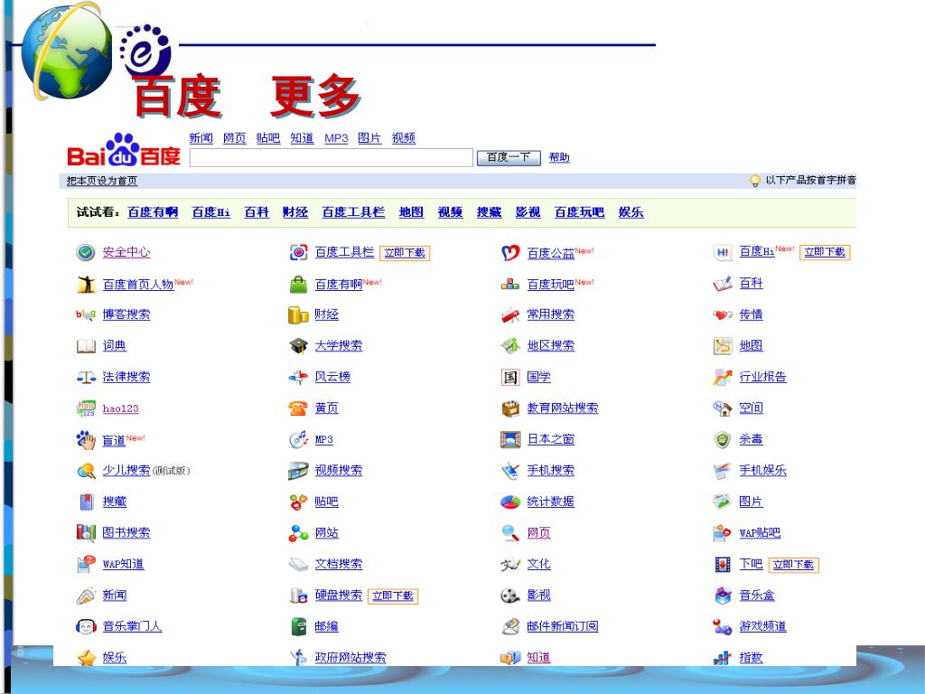925x694 pixels.
Task: Click the hao123 icon
Action: (x=86, y=408)
